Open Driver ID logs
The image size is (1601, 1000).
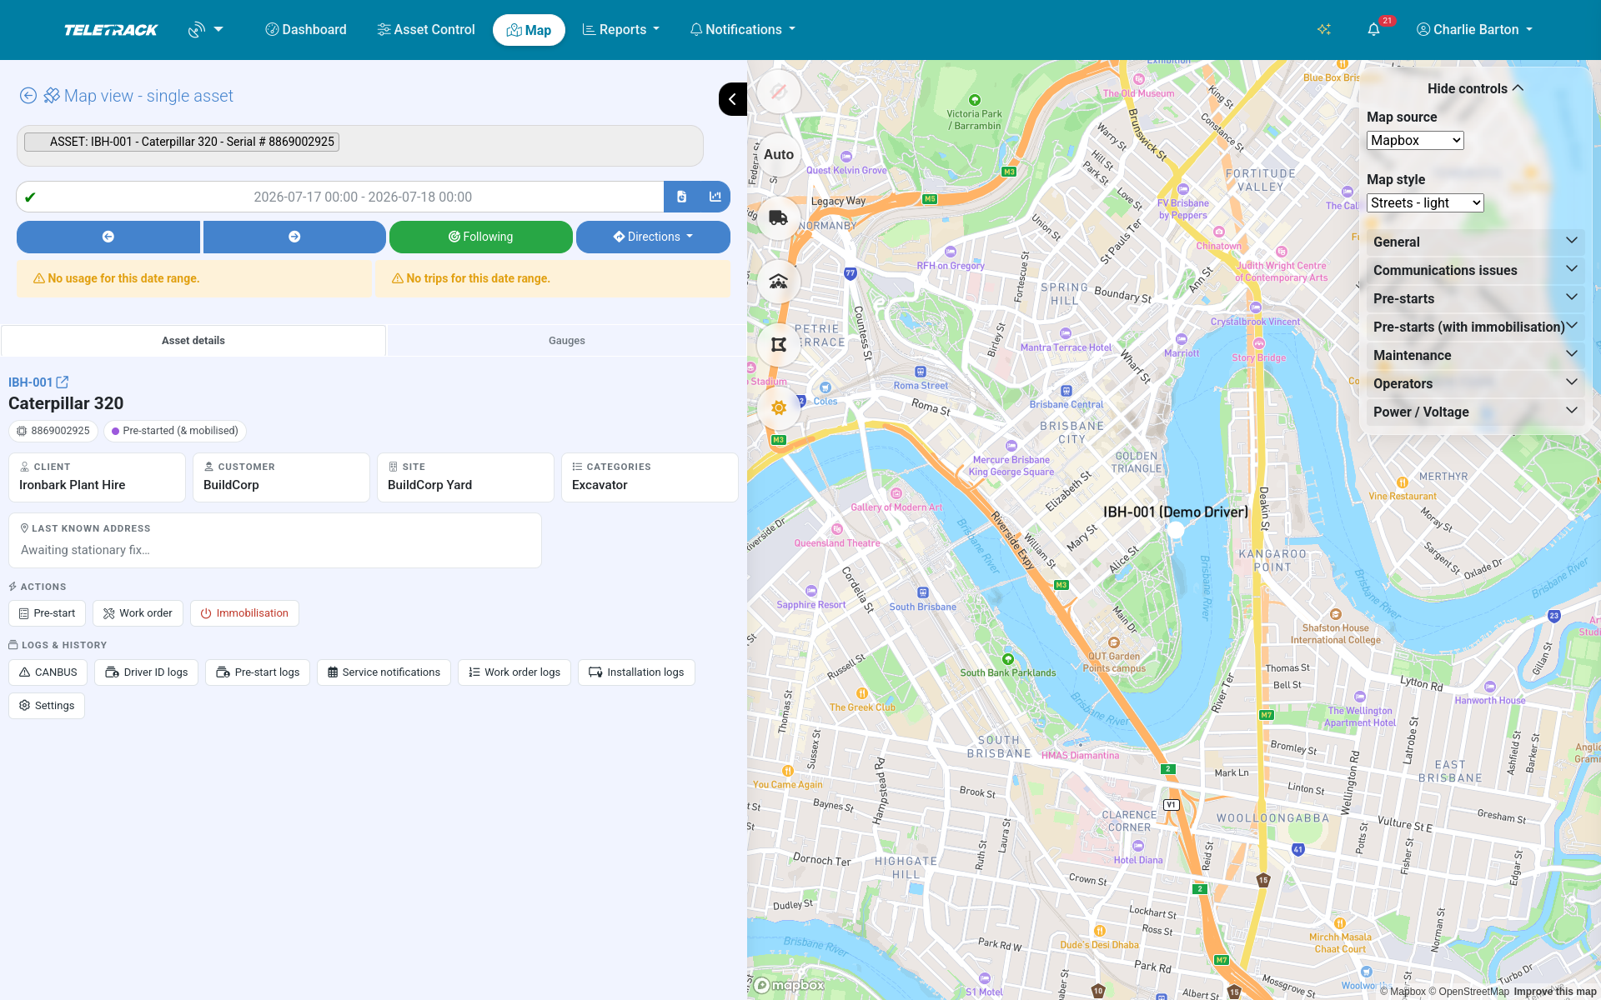point(147,672)
